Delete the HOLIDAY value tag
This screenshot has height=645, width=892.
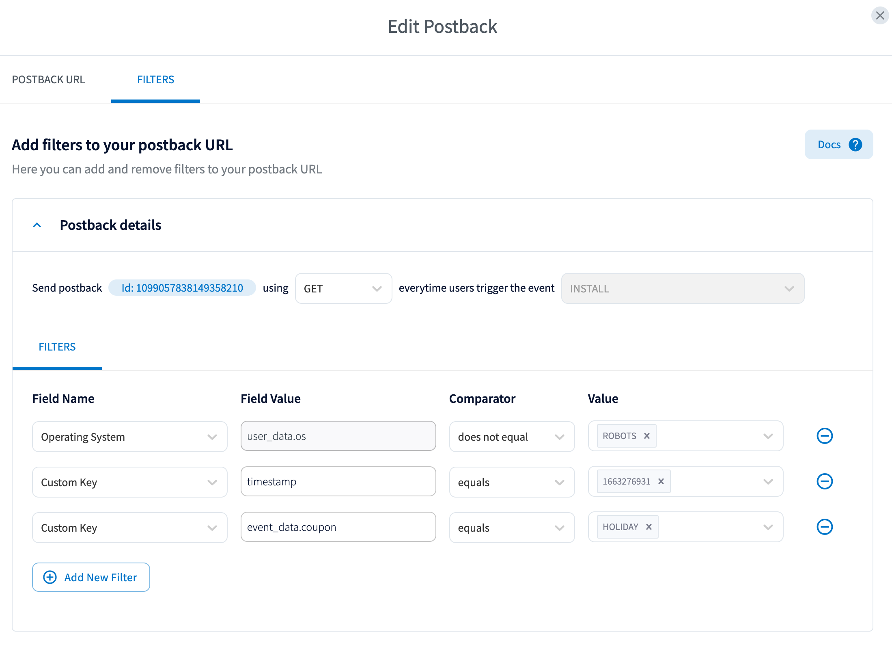pyautogui.click(x=649, y=527)
